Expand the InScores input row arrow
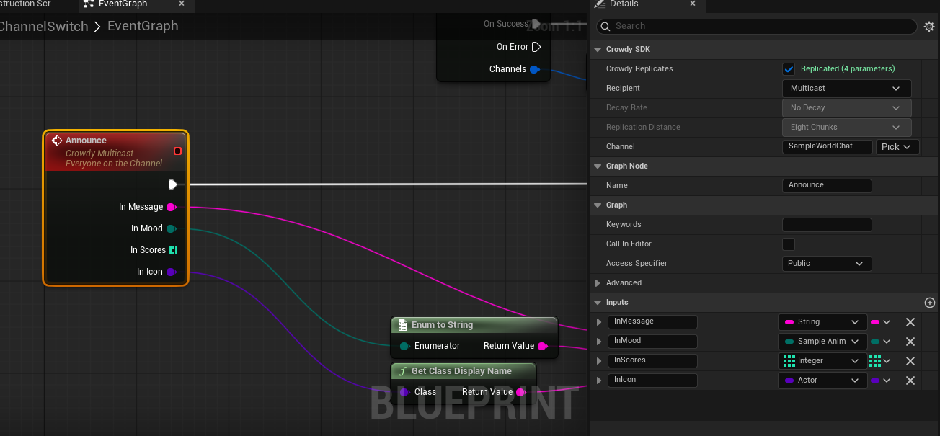This screenshot has width=940, height=436. click(x=599, y=361)
